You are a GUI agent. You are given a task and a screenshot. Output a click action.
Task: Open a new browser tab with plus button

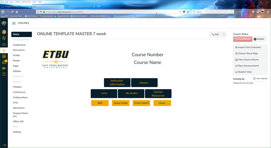99,7
